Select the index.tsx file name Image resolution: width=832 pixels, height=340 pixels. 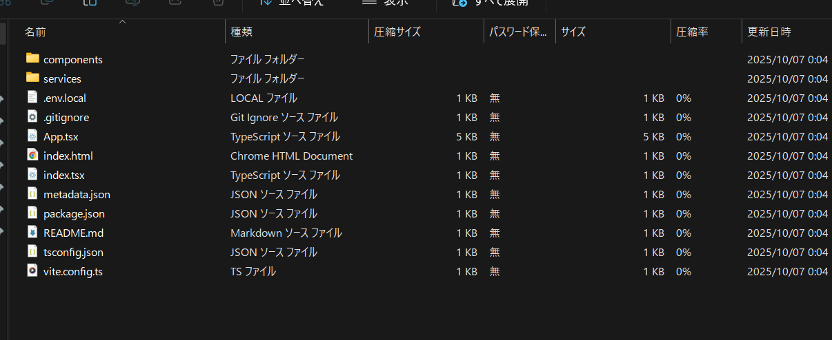click(63, 175)
